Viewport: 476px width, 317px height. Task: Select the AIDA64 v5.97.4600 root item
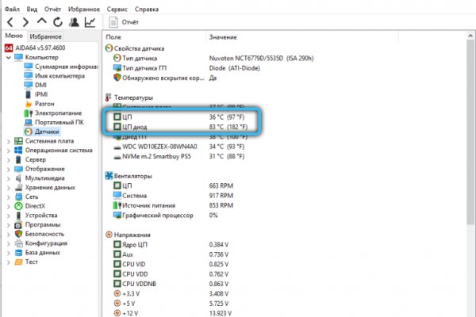pos(38,48)
